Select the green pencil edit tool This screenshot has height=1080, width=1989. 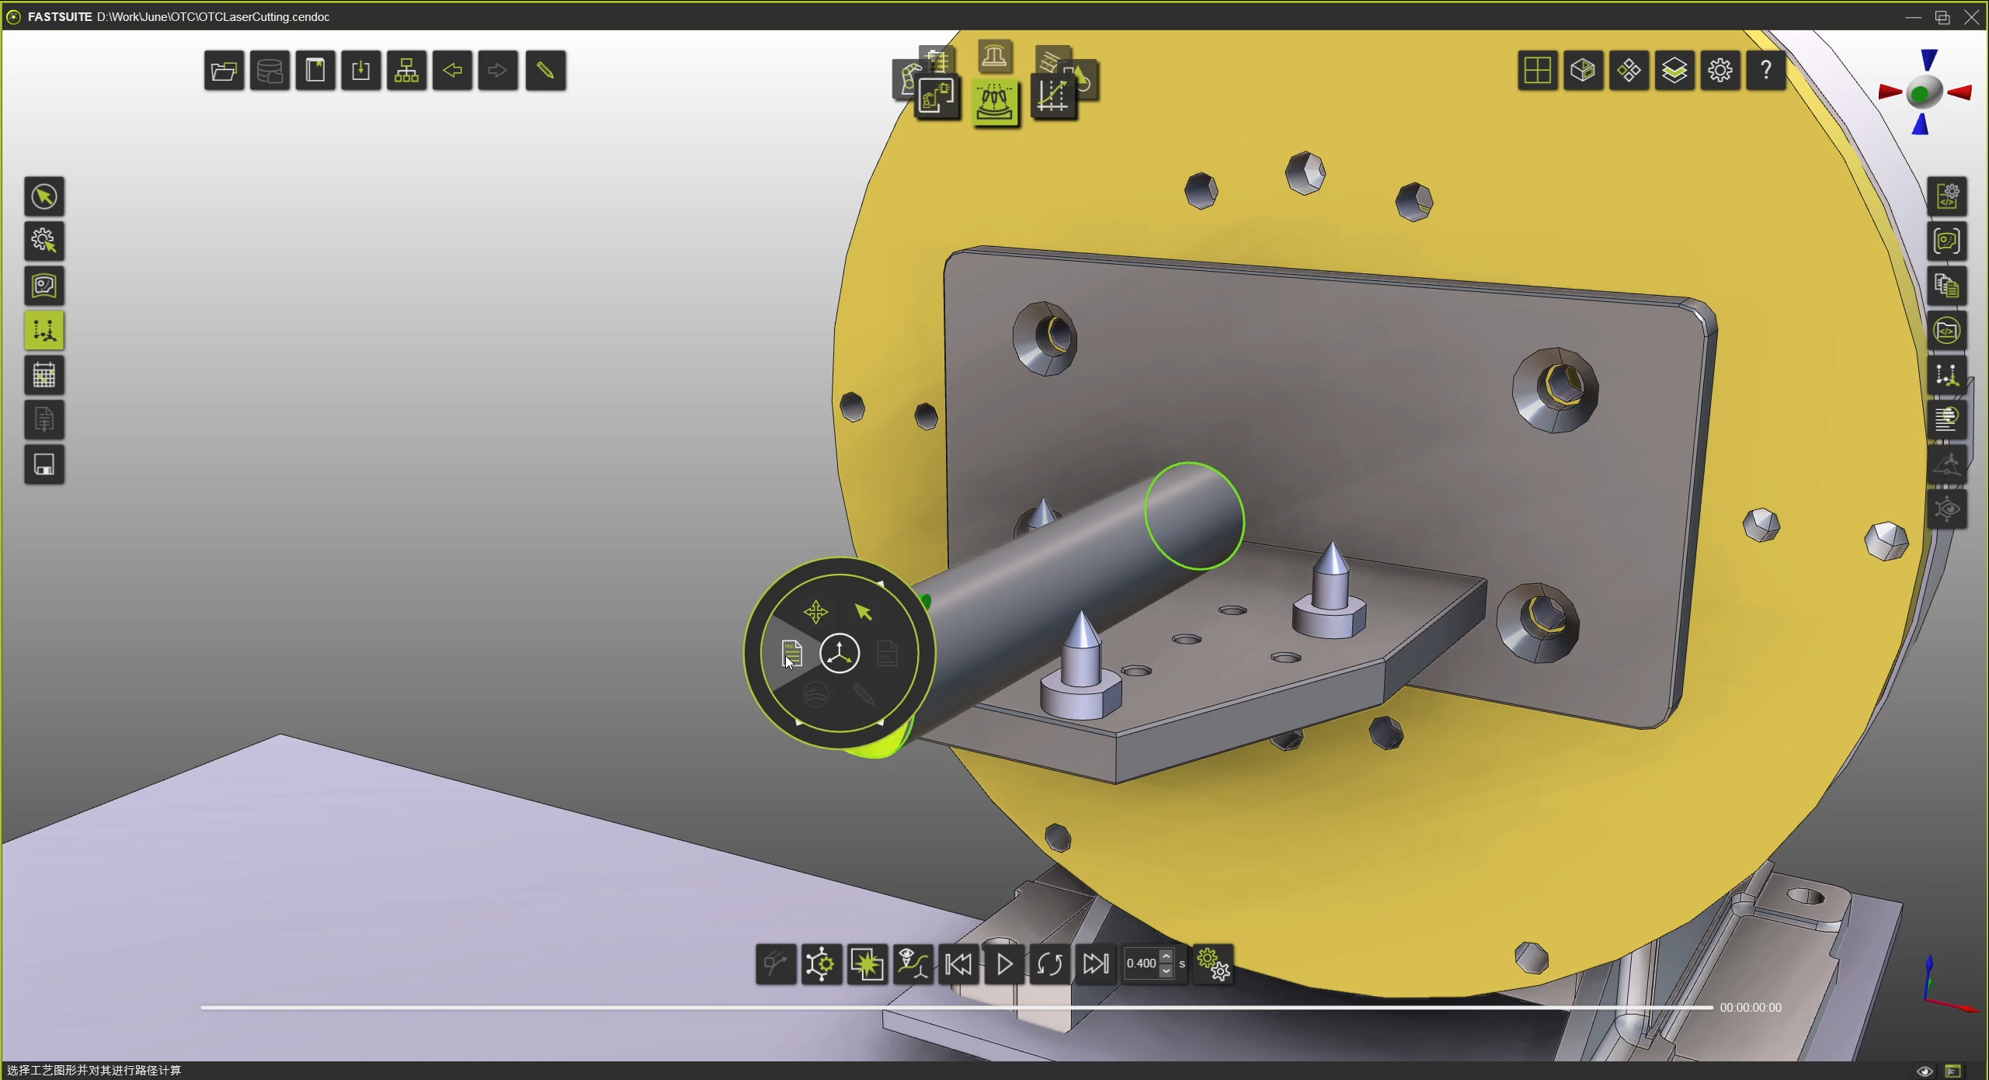click(545, 71)
